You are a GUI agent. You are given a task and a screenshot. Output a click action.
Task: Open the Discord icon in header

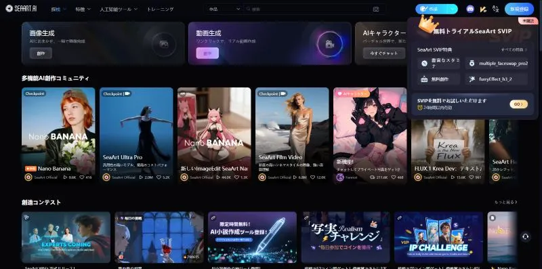[470, 9]
